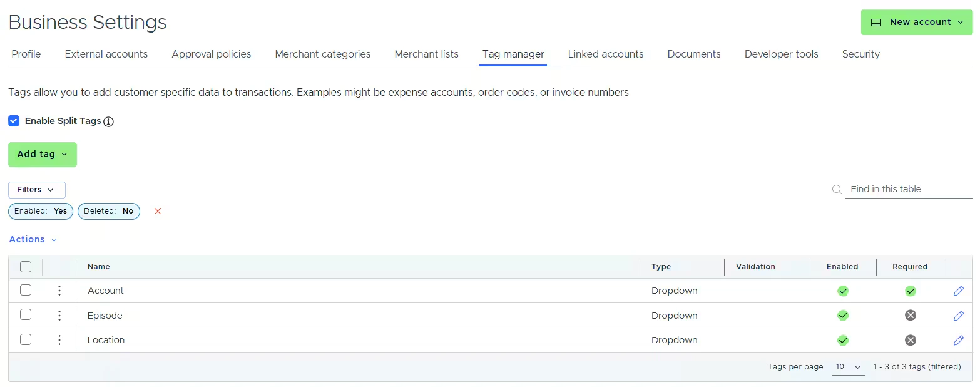Tick the select-all checkbox in table header

point(26,267)
